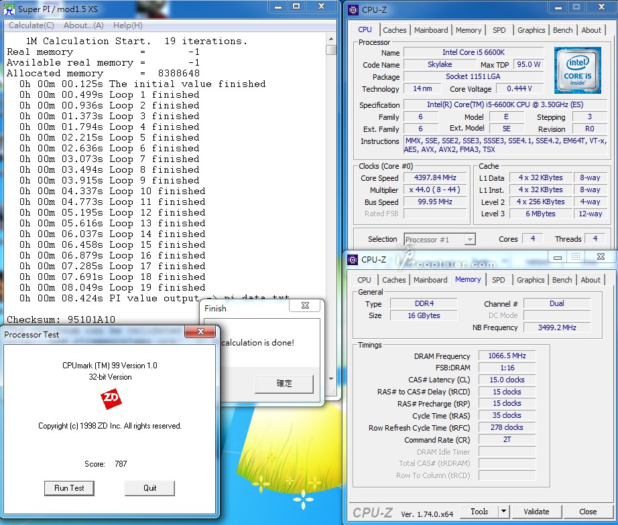The image size is (618, 525).
Task: Click scroll down arrow in Super PI log
Action: (331, 378)
